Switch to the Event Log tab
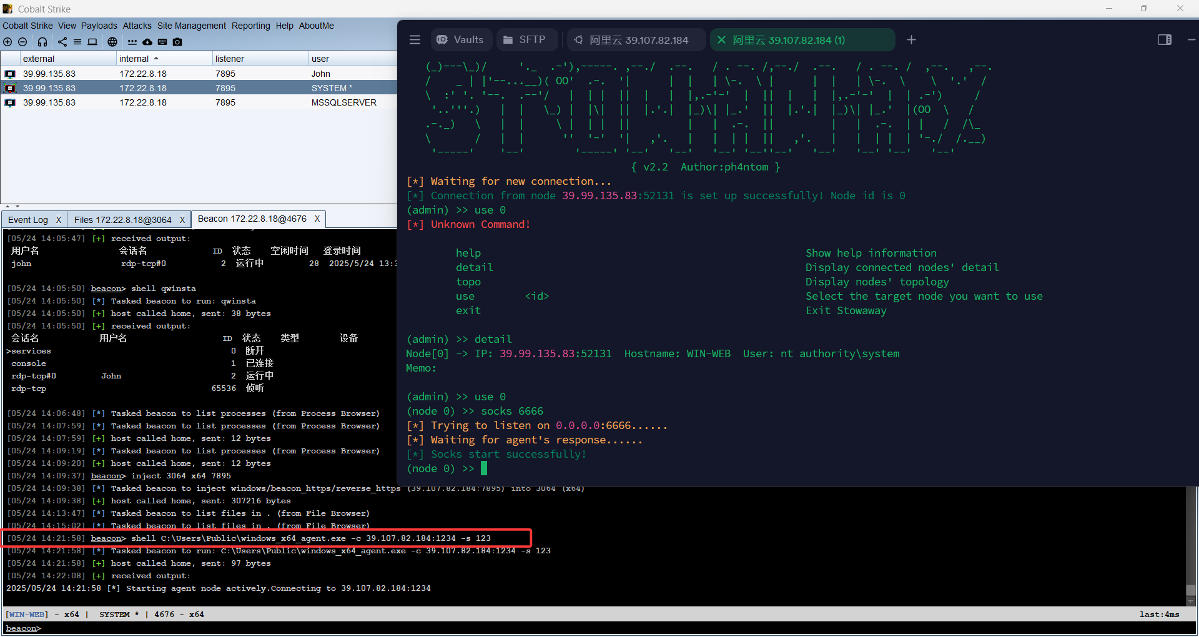Image resolution: width=1199 pixels, height=637 pixels. tap(28, 220)
